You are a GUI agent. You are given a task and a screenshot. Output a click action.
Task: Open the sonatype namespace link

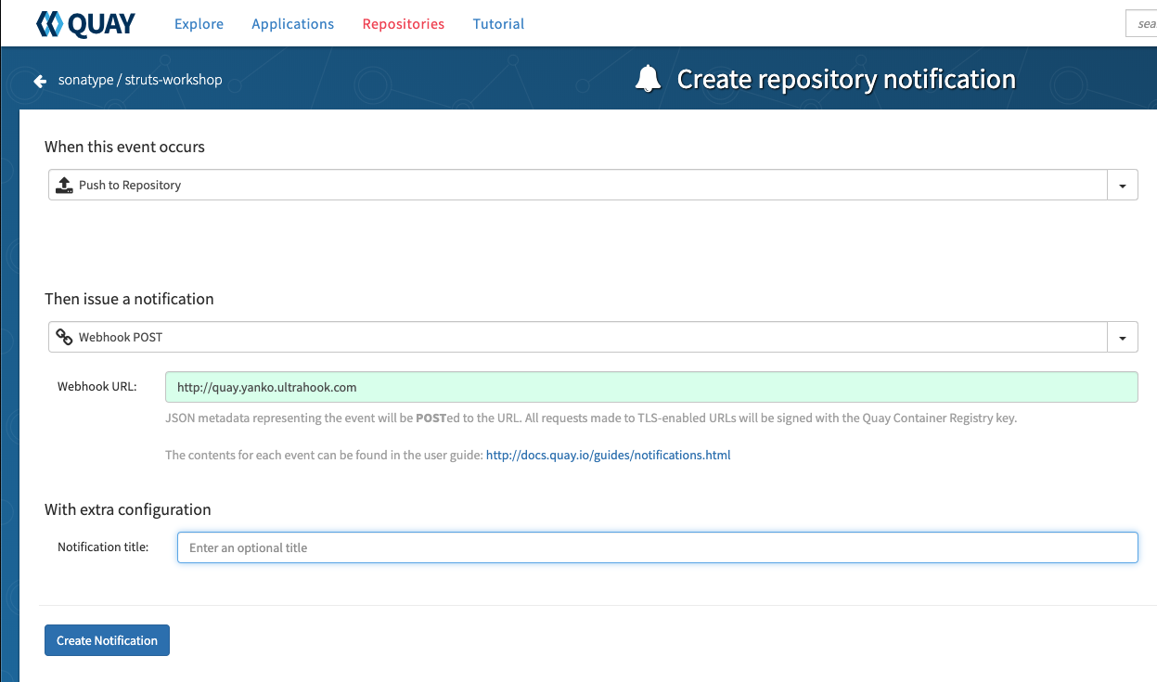pos(85,80)
